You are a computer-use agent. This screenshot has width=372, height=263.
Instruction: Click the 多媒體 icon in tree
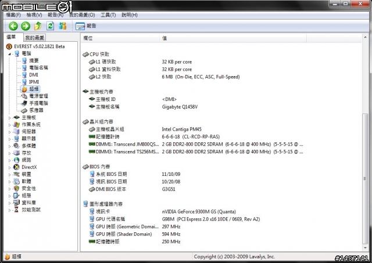click(x=16, y=146)
